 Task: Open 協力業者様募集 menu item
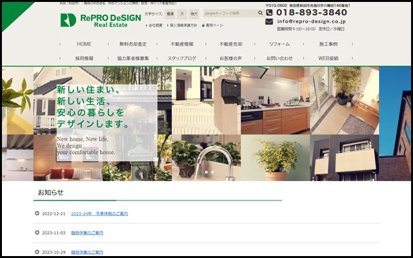pyautogui.click(x=133, y=58)
